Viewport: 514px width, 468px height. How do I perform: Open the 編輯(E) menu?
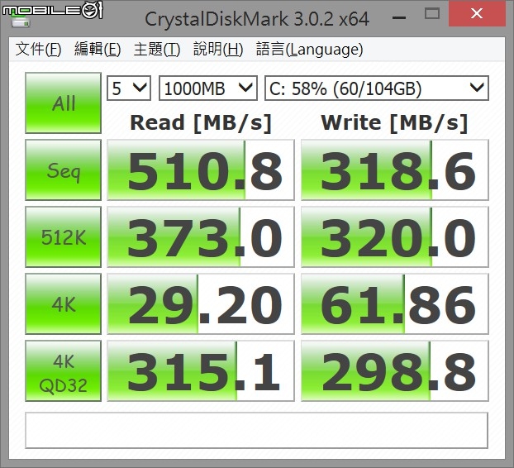98,49
